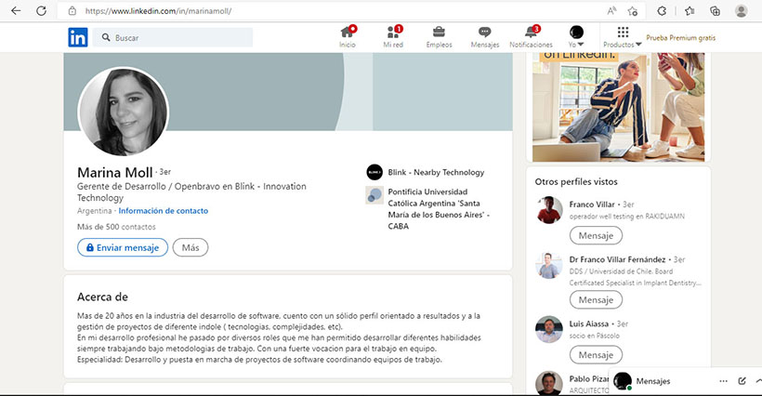The image size is (762, 396).
Task: Open Marina Moll's profile photo
Action: (x=124, y=112)
